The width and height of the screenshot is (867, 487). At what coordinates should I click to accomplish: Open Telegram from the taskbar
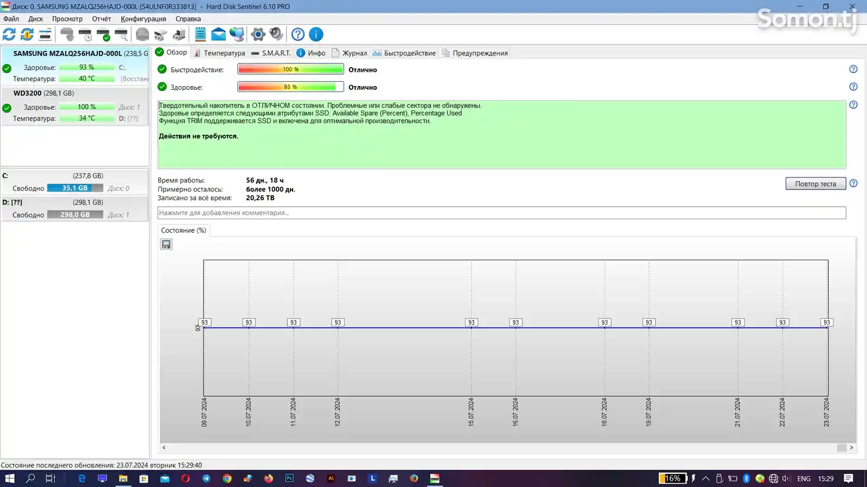pyautogui.click(x=206, y=478)
